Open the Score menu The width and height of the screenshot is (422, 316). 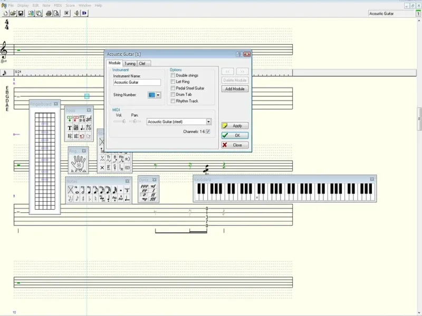point(70,5)
